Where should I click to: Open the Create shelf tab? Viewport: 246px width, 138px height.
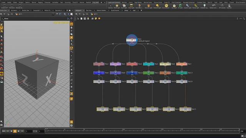[x=3, y=3]
